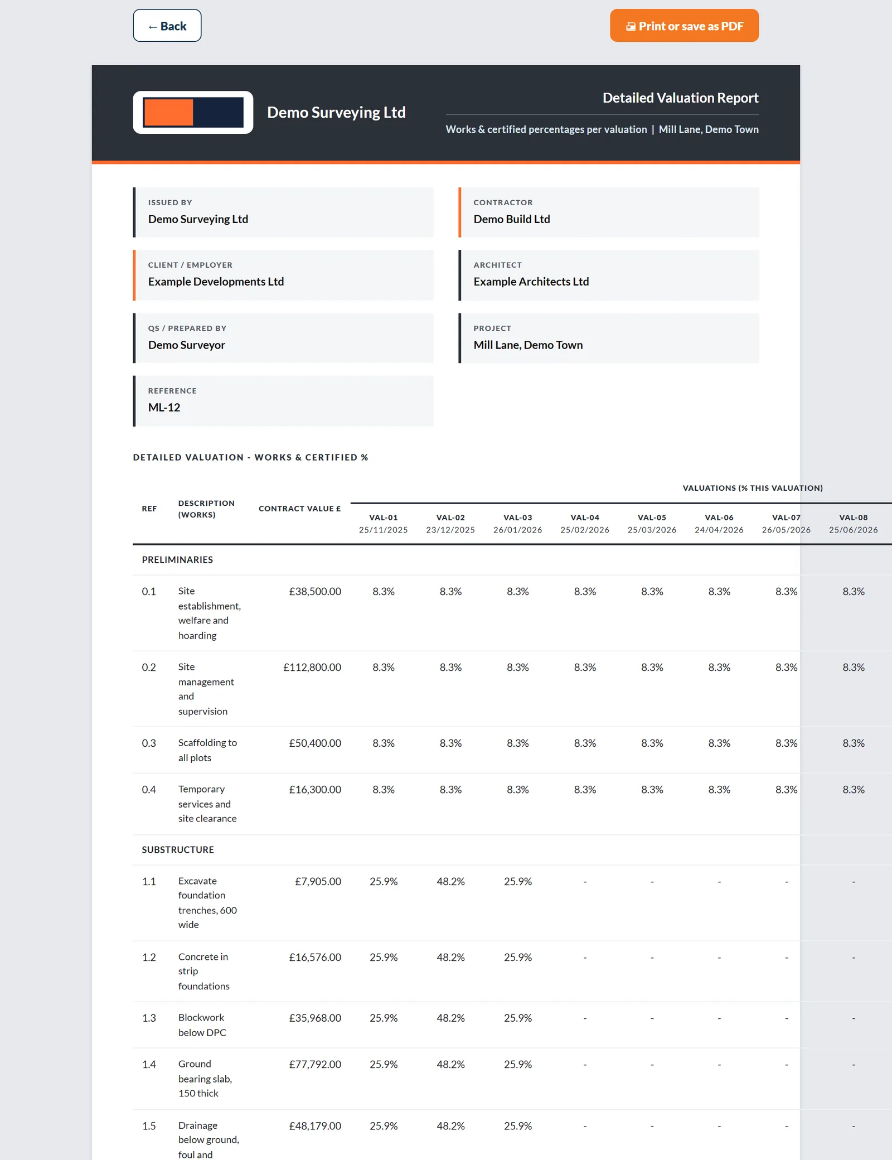Click row reference 1.4
The width and height of the screenshot is (892, 1160).
(149, 1065)
